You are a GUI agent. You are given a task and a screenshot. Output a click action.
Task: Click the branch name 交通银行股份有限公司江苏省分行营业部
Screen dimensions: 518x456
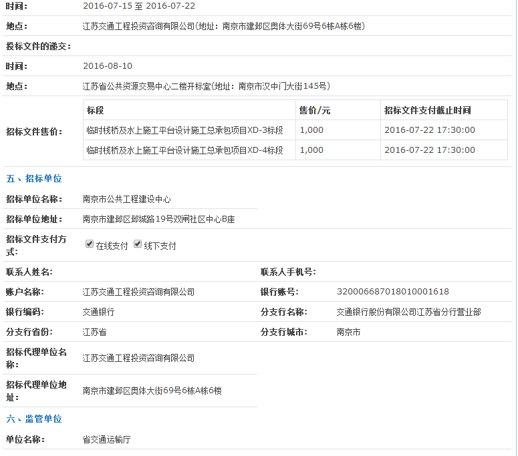click(x=408, y=312)
